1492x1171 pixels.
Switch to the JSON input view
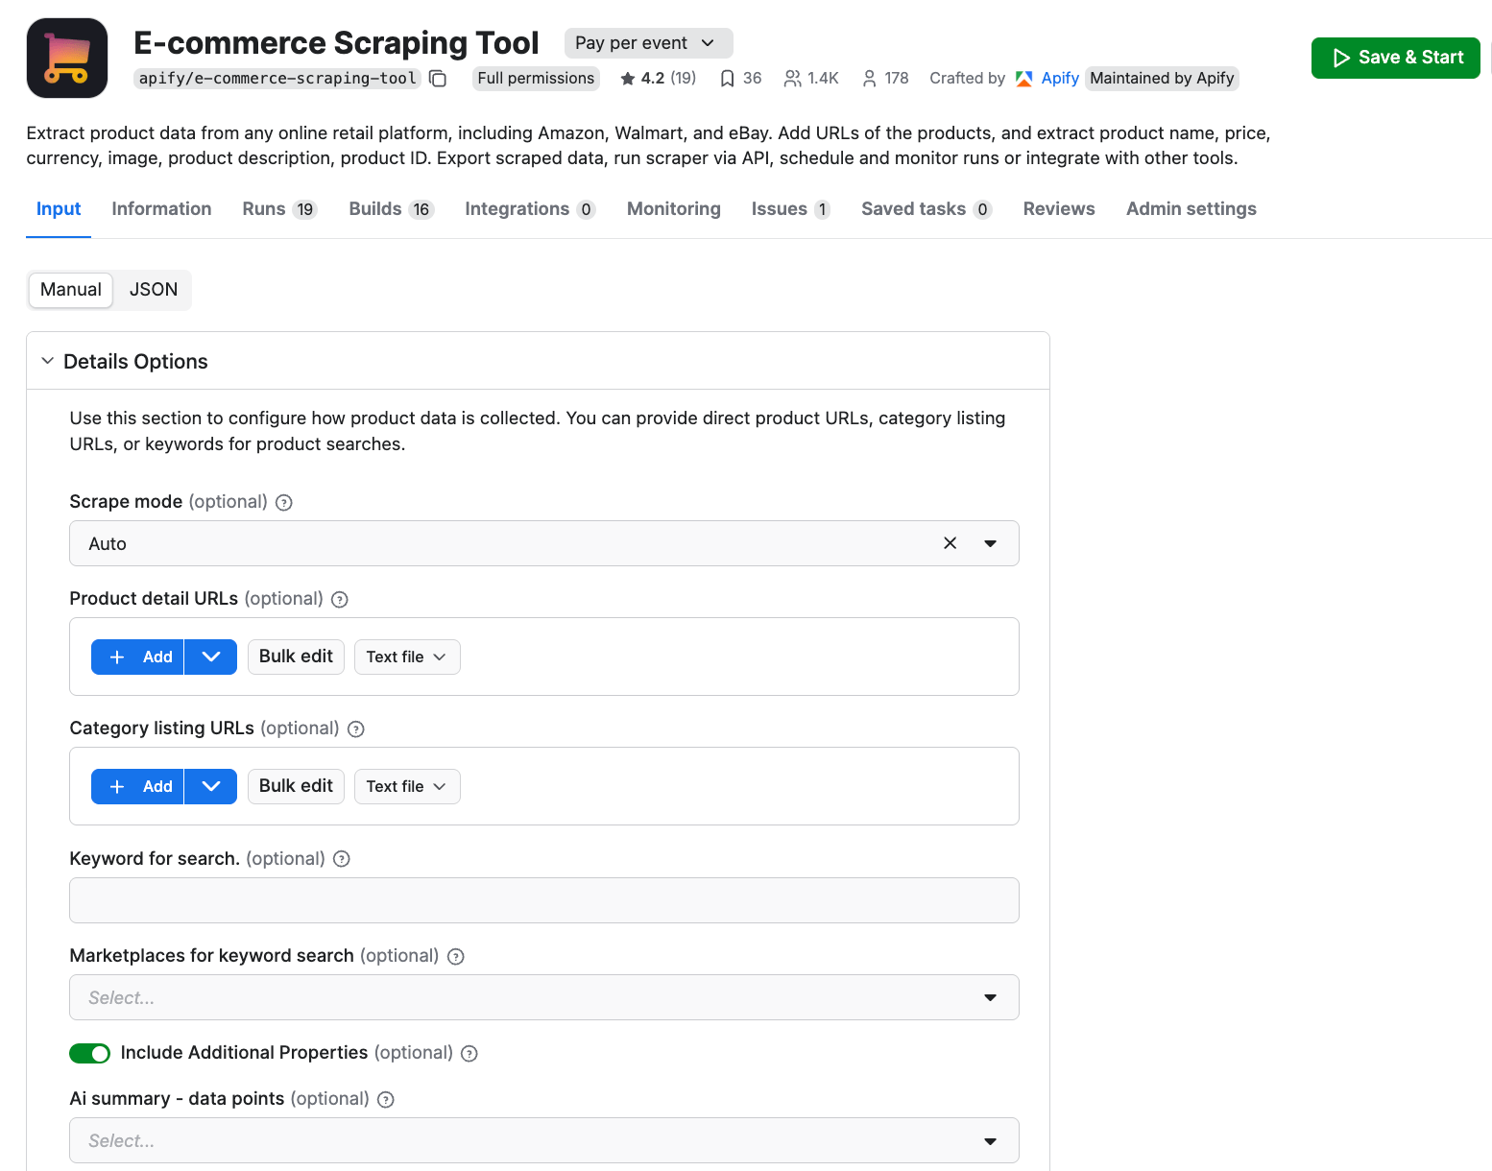(152, 289)
